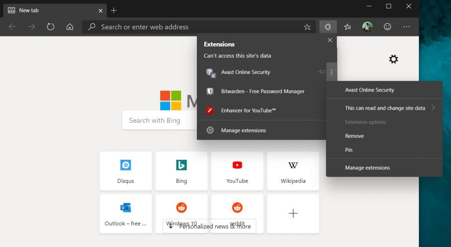The width and height of the screenshot is (451, 247).
Task: Open Settings and more ellipsis menu
Action: (x=407, y=27)
